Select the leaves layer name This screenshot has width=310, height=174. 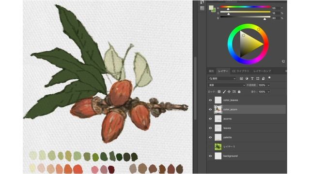[227, 128]
